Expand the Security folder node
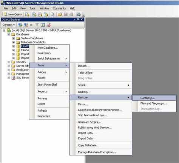Viewport: 179px width, 163px height. (9, 62)
